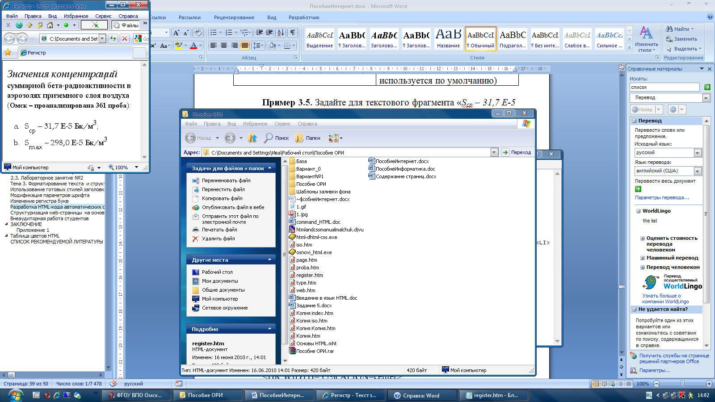This screenshot has height=402, width=715.
Task: Show paragraph marks with pilcrow icon
Action: pos(292,33)
